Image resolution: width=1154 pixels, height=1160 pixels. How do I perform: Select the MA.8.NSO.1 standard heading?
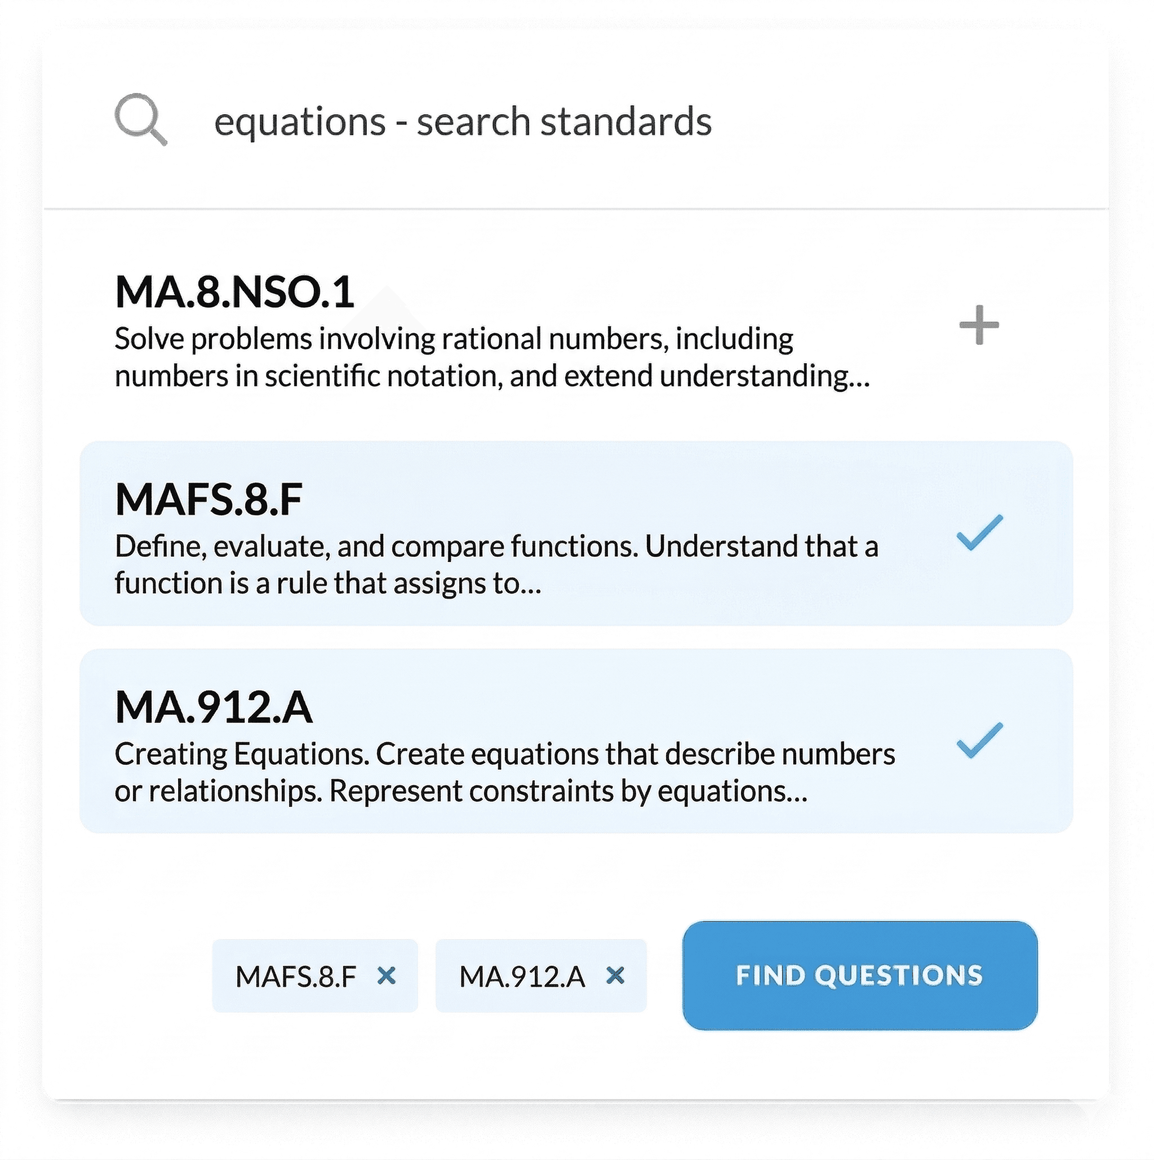pyautogui.click(x=234, y=292)
